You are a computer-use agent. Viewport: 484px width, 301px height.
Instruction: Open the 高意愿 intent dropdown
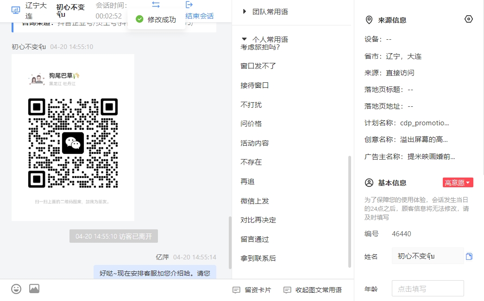(458, 183)
